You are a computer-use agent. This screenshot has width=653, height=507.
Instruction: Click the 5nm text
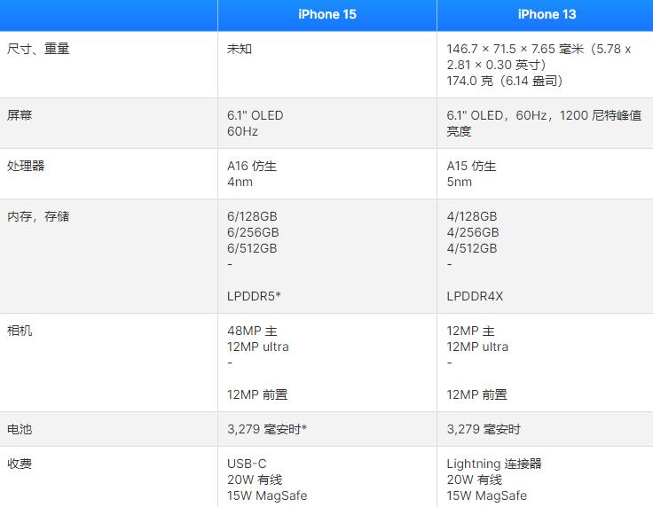point(460,182)
